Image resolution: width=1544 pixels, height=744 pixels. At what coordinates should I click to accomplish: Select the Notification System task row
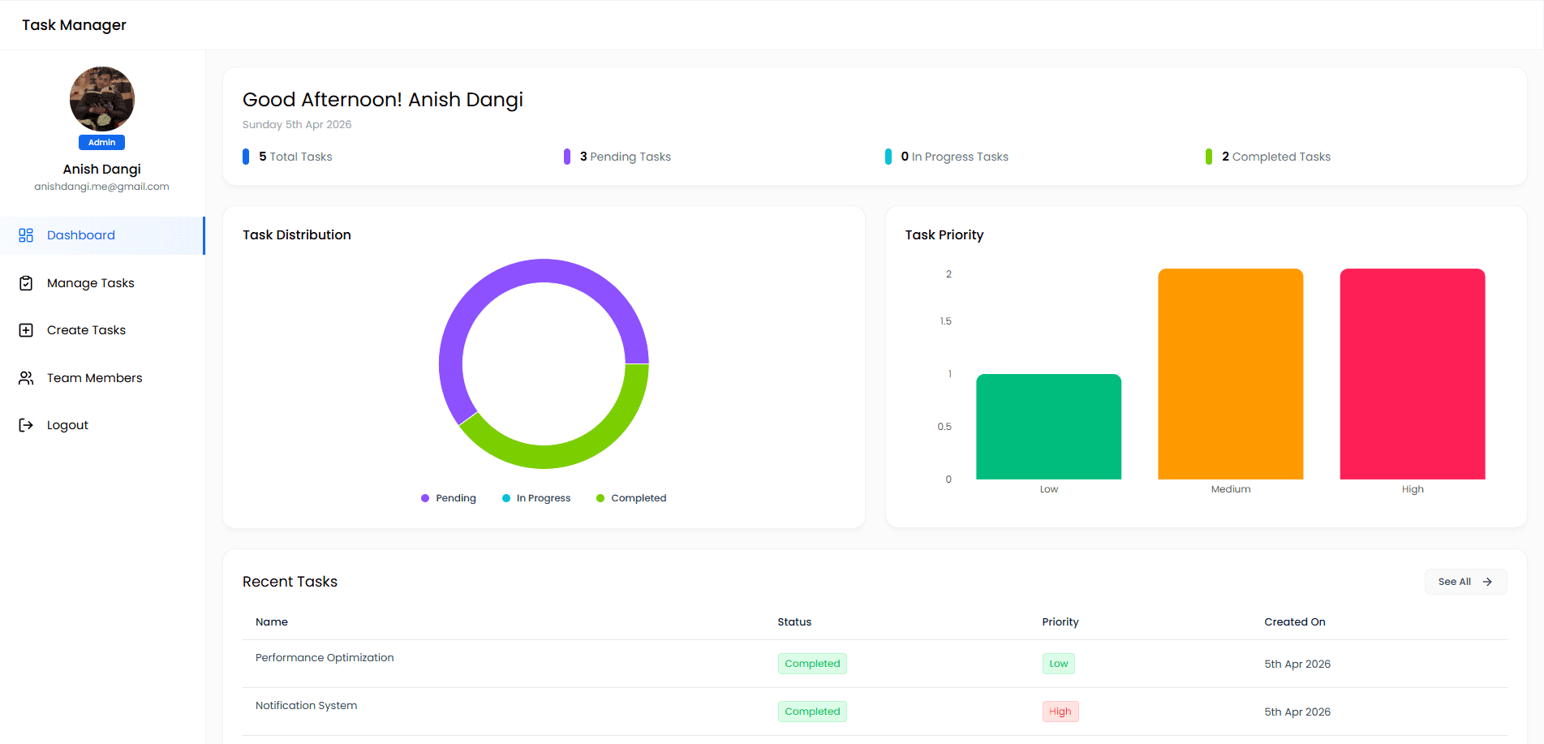306,706
